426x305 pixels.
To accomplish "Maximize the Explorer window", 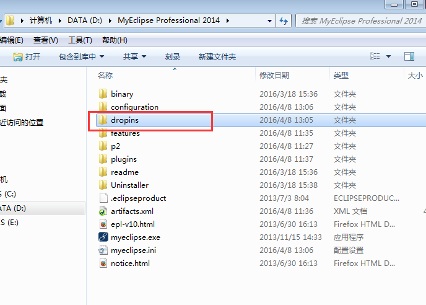I will pyautogui.click(x=414, y=4).
